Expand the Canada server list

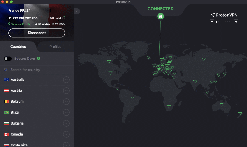click(66, 134)
